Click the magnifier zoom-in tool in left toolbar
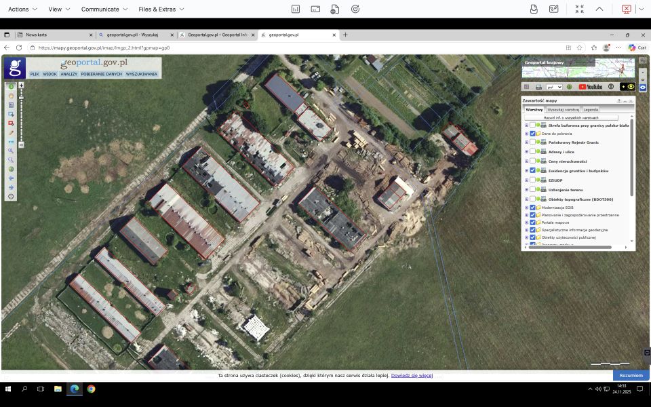This screenshot has width=651, height=407. pyautogui.click(x=11, y=151)
